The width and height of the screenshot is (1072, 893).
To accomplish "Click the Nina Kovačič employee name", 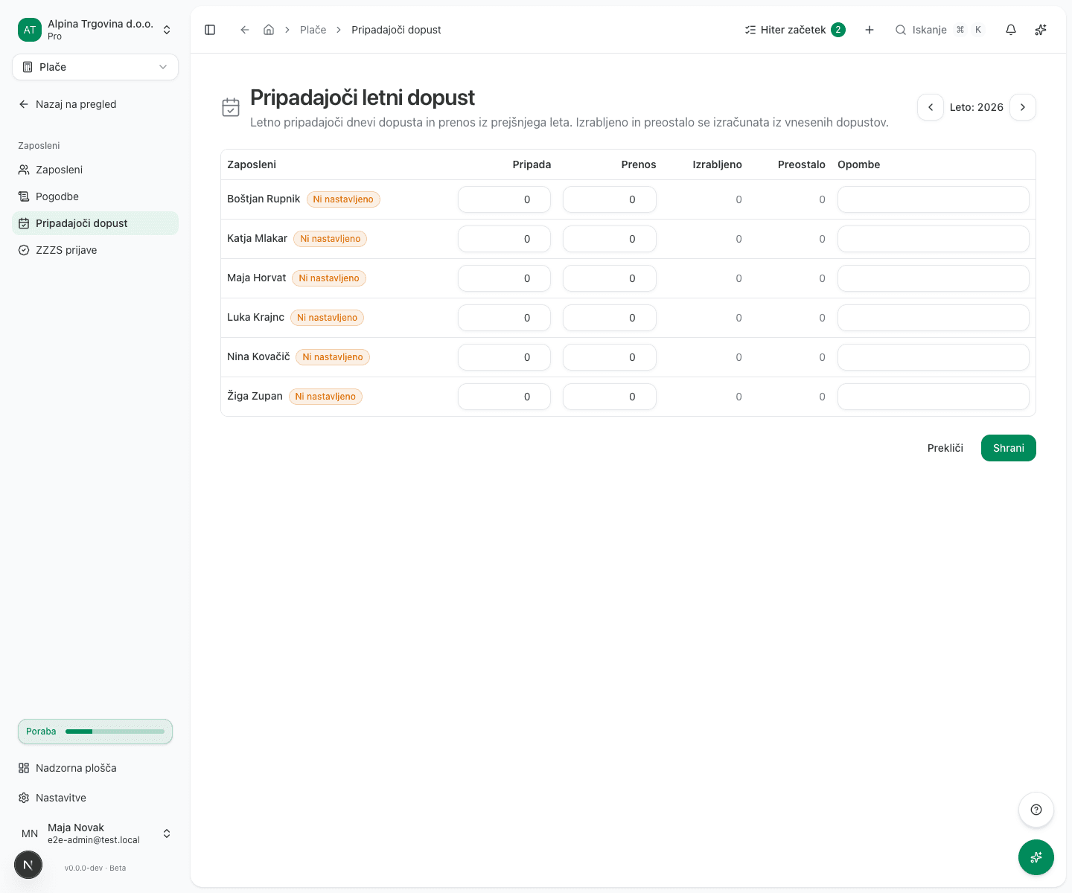I will click(x=258, y=356).
